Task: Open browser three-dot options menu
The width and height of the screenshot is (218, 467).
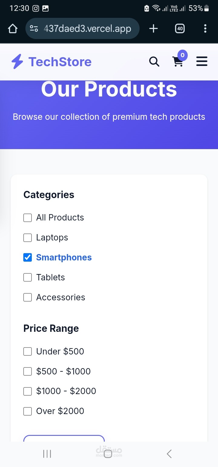Action: tap(205, 29)
